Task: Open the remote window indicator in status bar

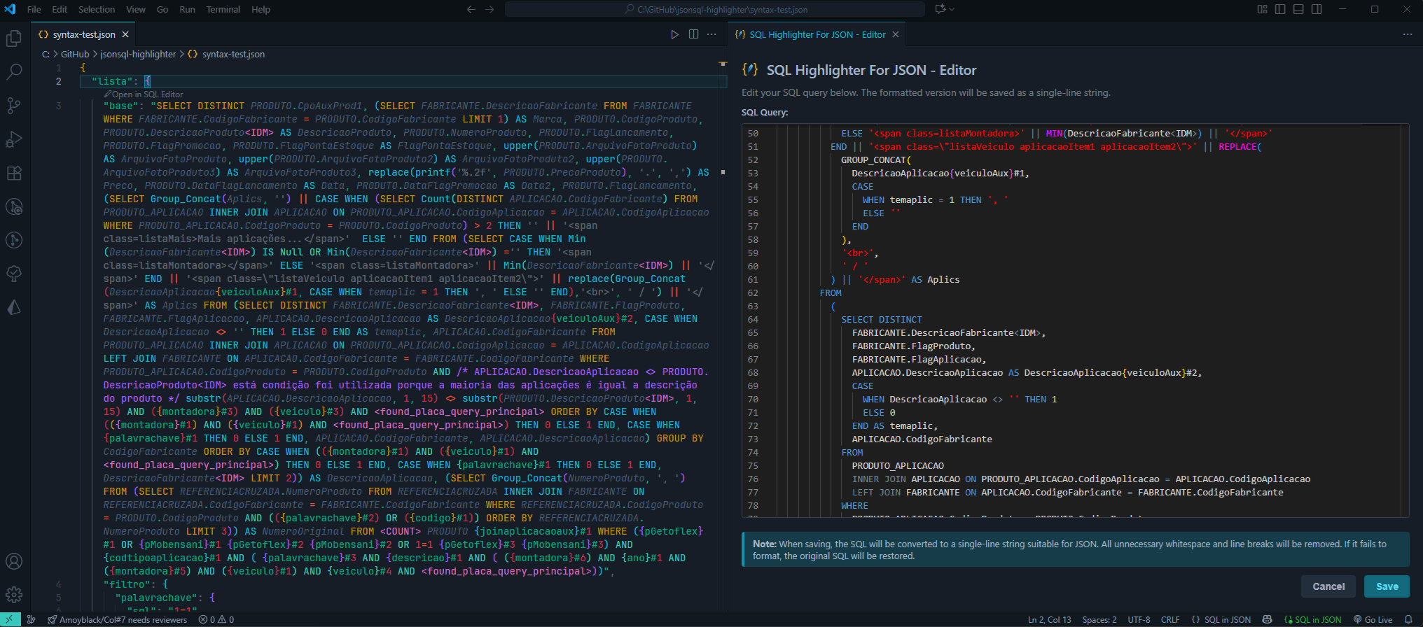Action: pos(10,619)
